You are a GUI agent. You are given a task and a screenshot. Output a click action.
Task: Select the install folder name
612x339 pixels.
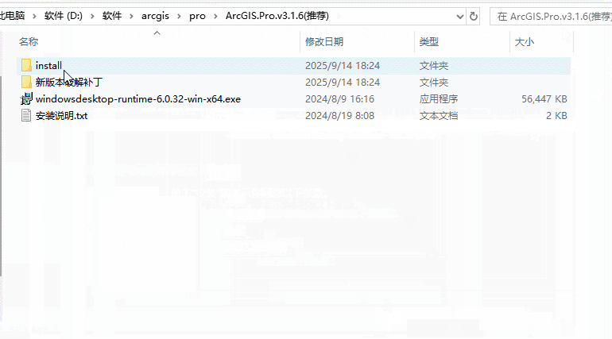point(48,65)
